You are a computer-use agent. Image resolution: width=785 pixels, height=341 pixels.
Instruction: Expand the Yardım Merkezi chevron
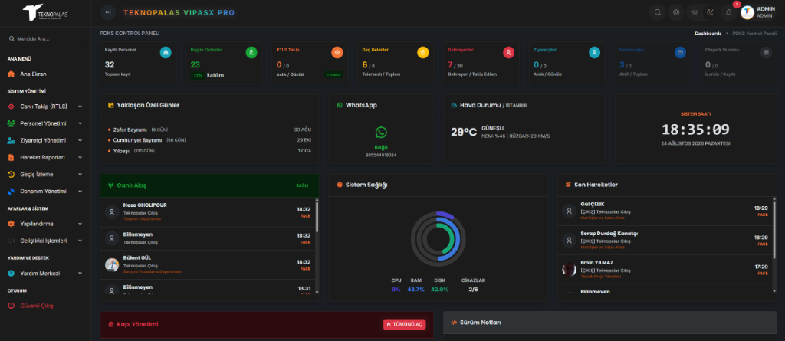[80, 274]
